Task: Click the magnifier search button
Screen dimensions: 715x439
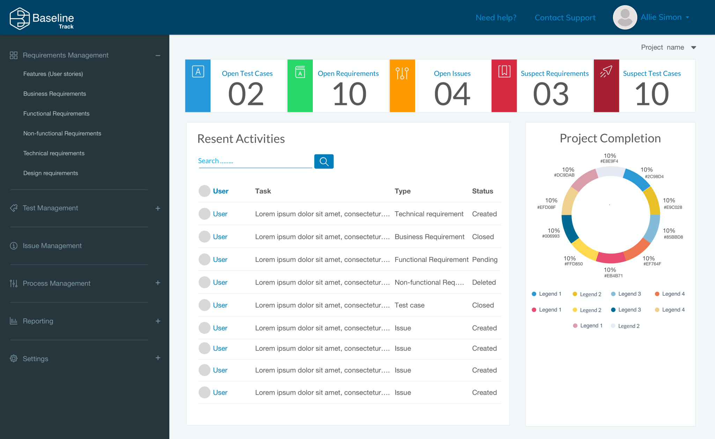Action: click(324, 161)
